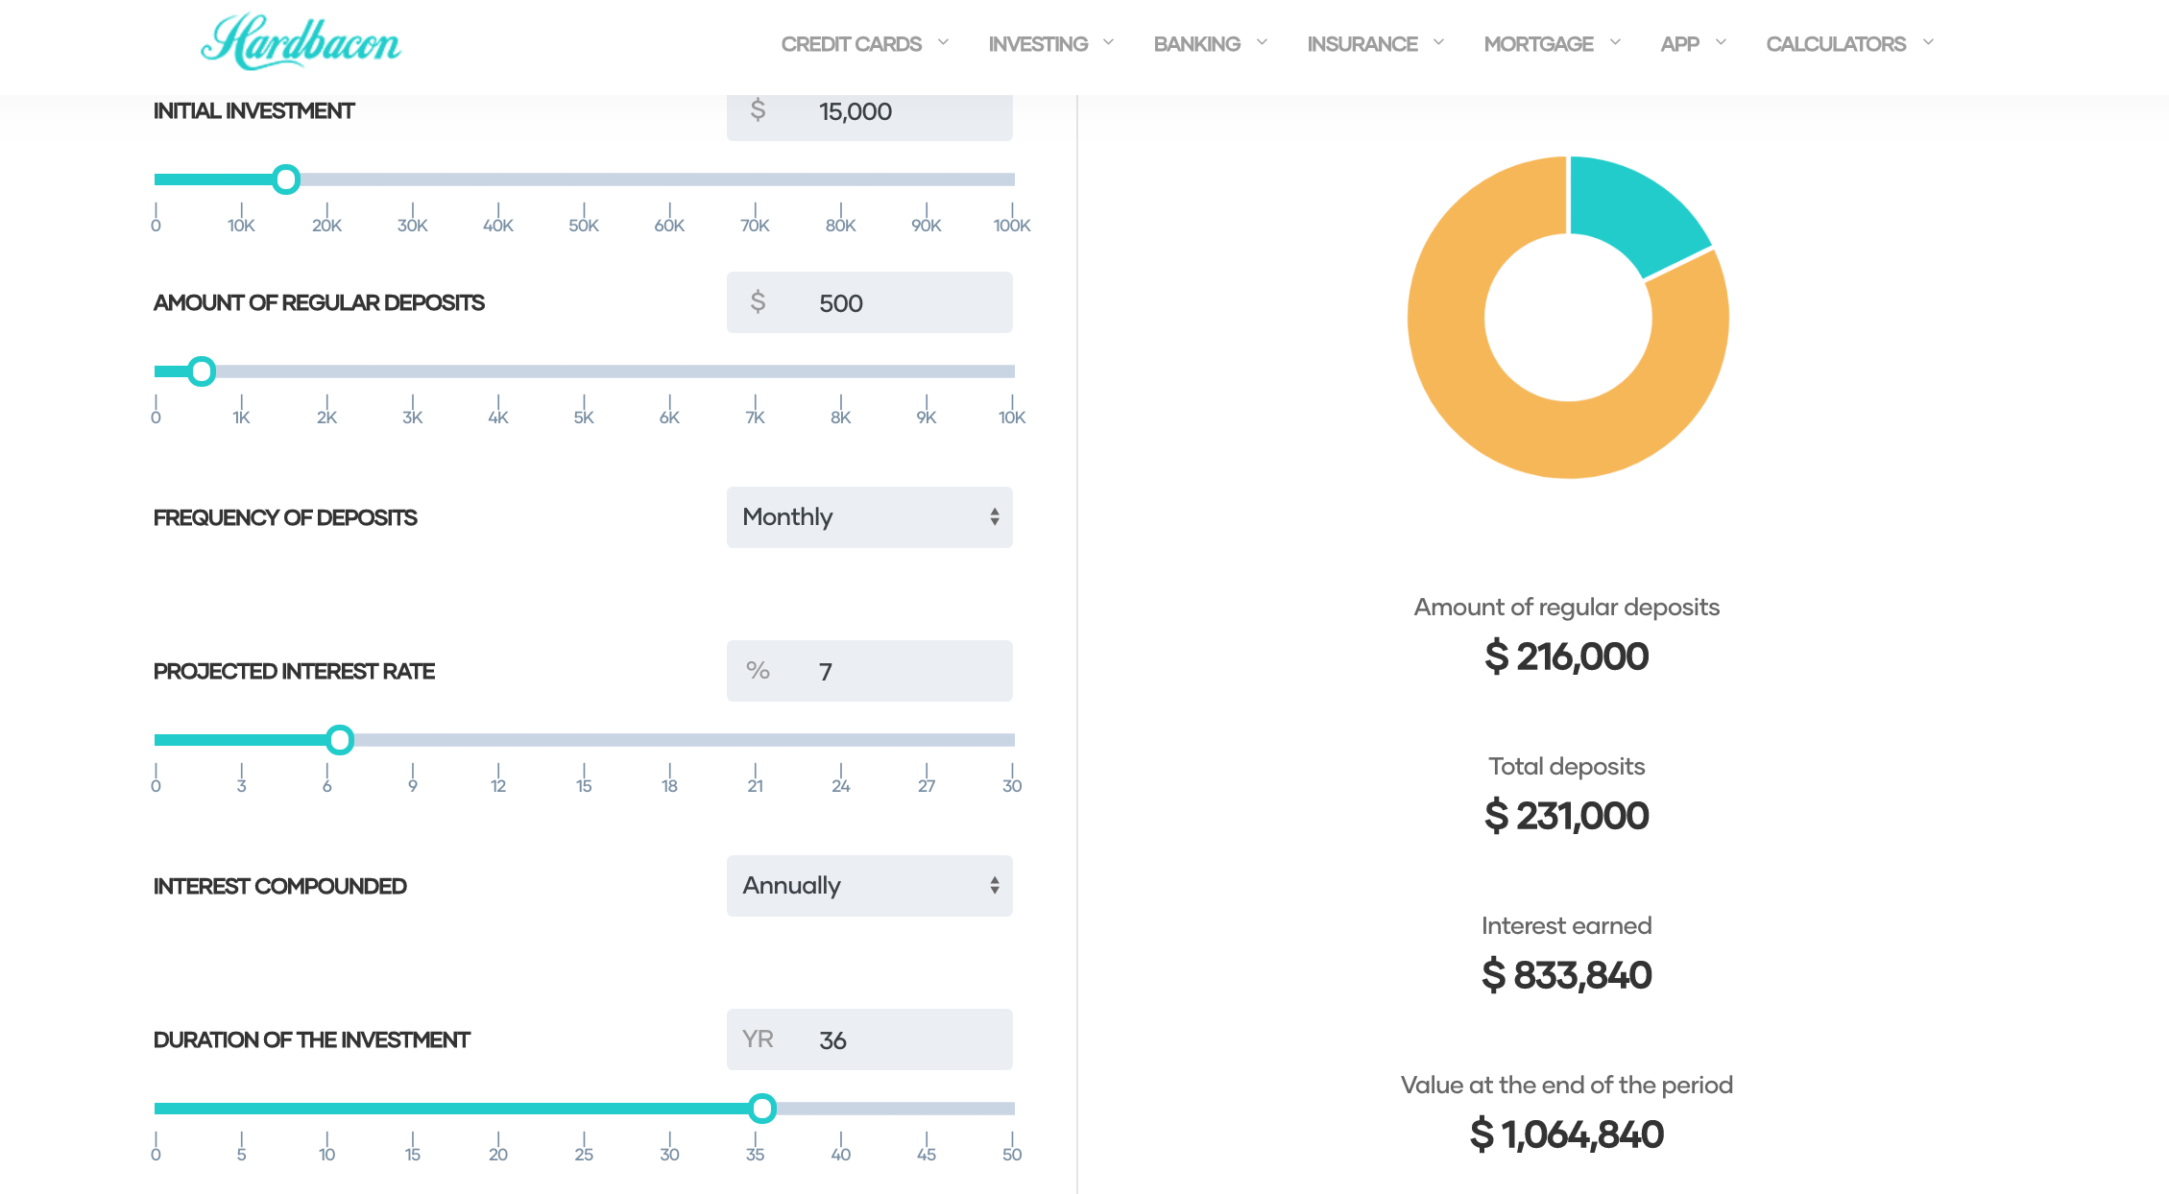This screenshot has height=1194, width=2169.
Task: Drag the projected interest rate slider
Action: coord(341,738)
